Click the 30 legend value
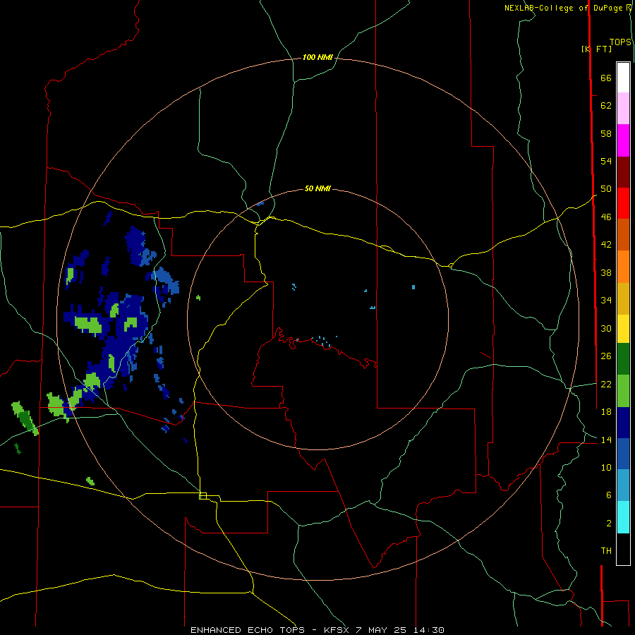The width and height of the screenshot is (635, 635). pos(606,328)
